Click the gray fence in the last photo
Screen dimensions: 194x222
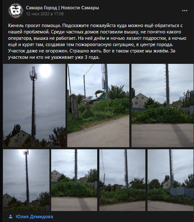click(182, 192)
